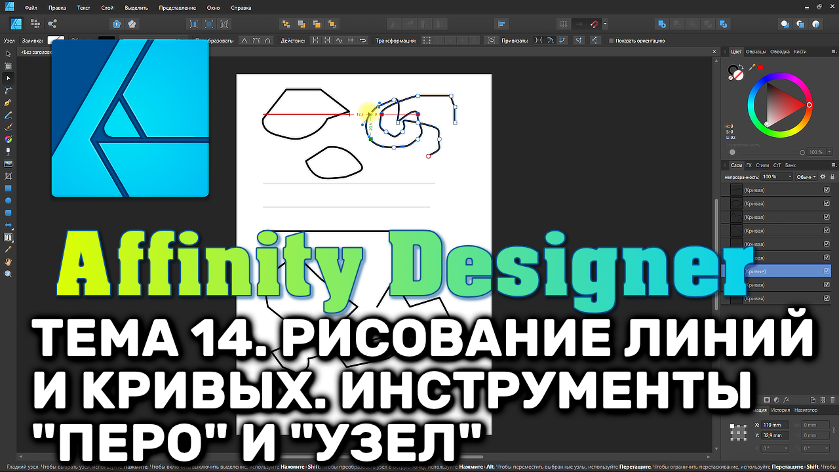Click the layer lock icon

click(x=832, y=177)
